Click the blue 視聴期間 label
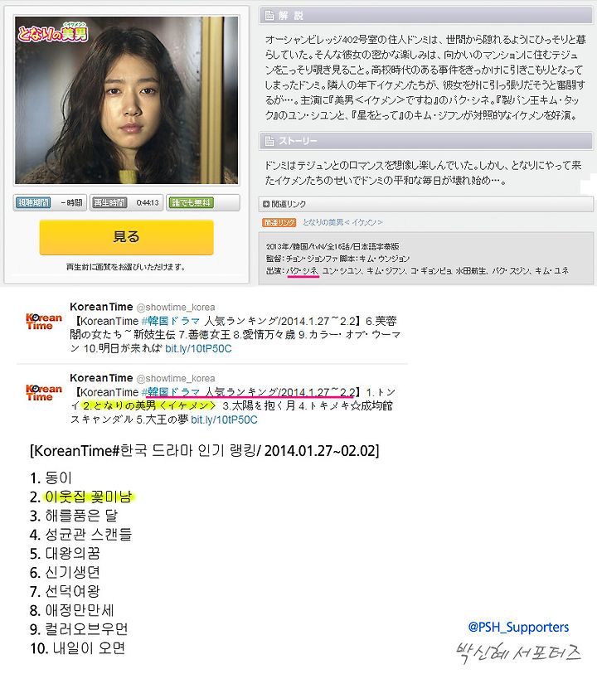The height and width of the screenshot is (674, 597). pos(33,202)
